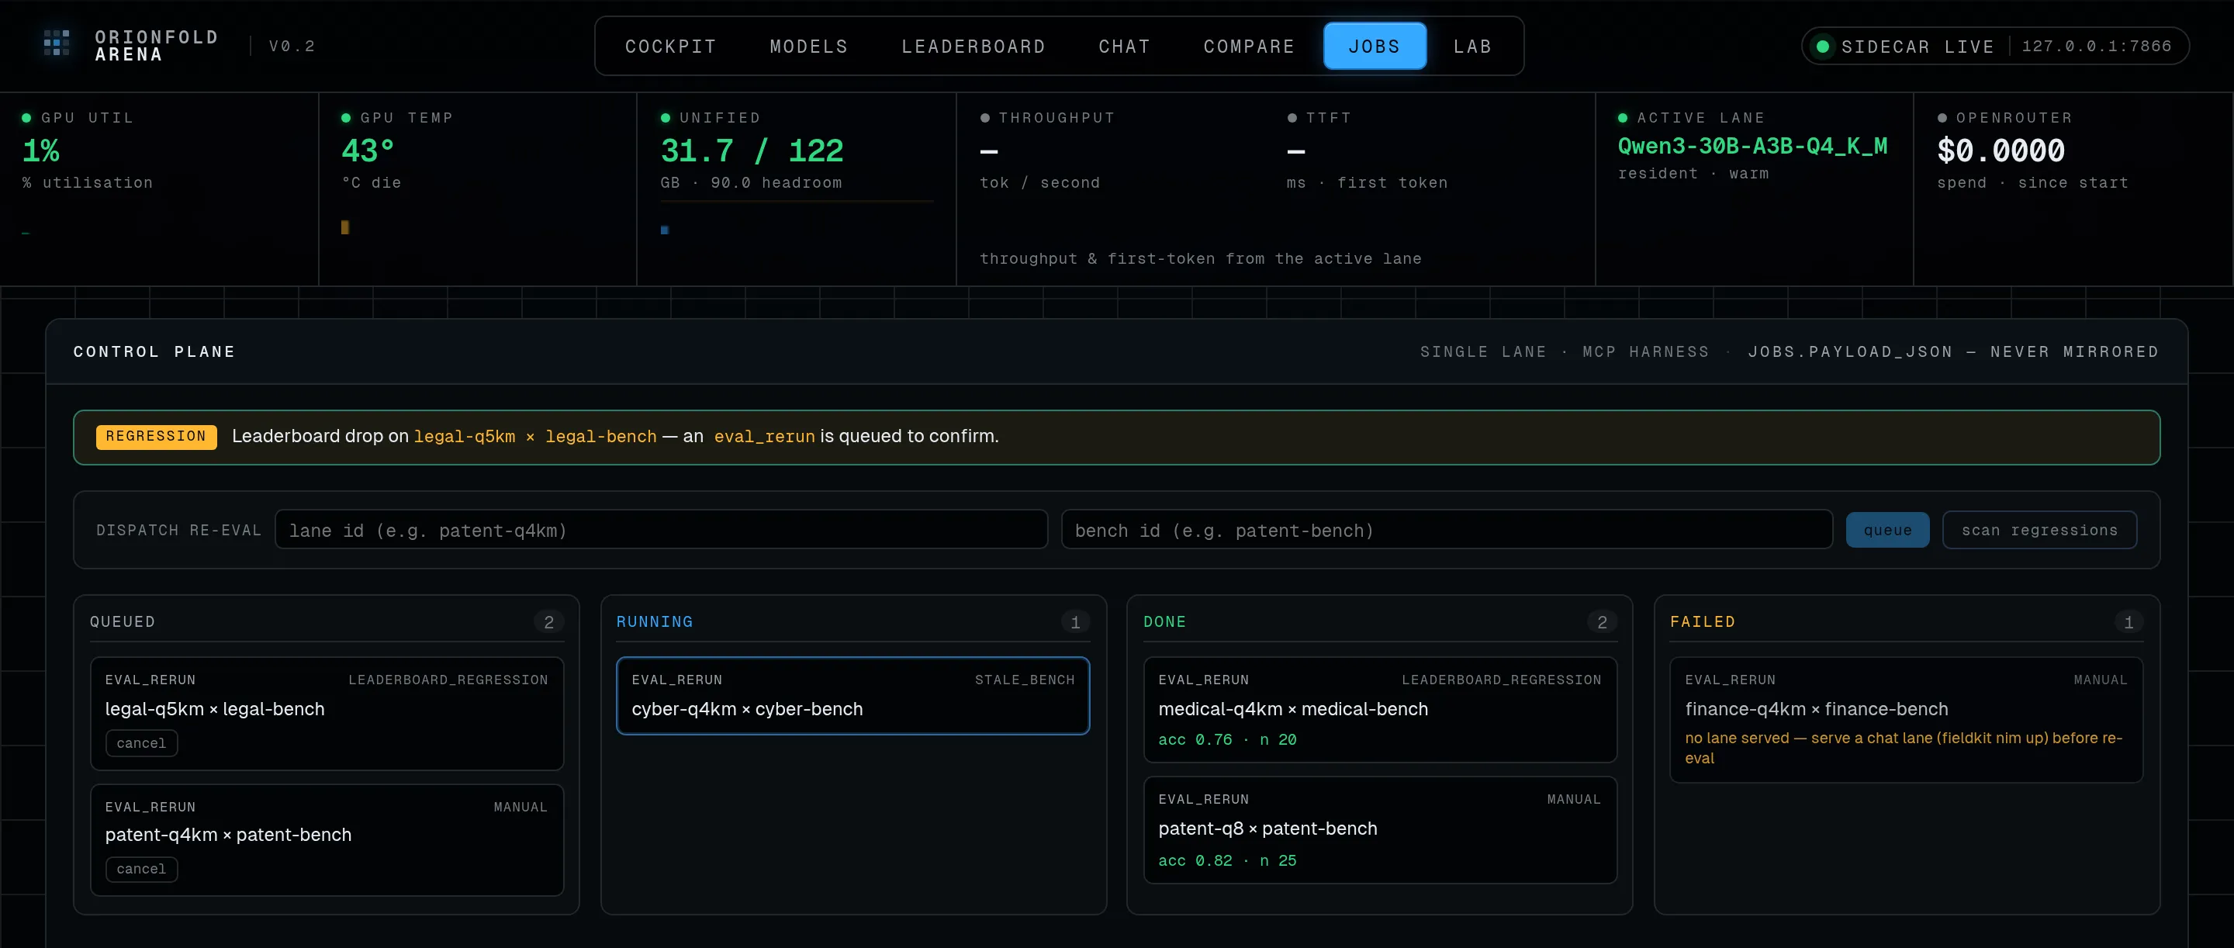This screenshot has width=2234, height=948.
Task: Select the active Jobs tab
Action: (x=1375, y=46)
